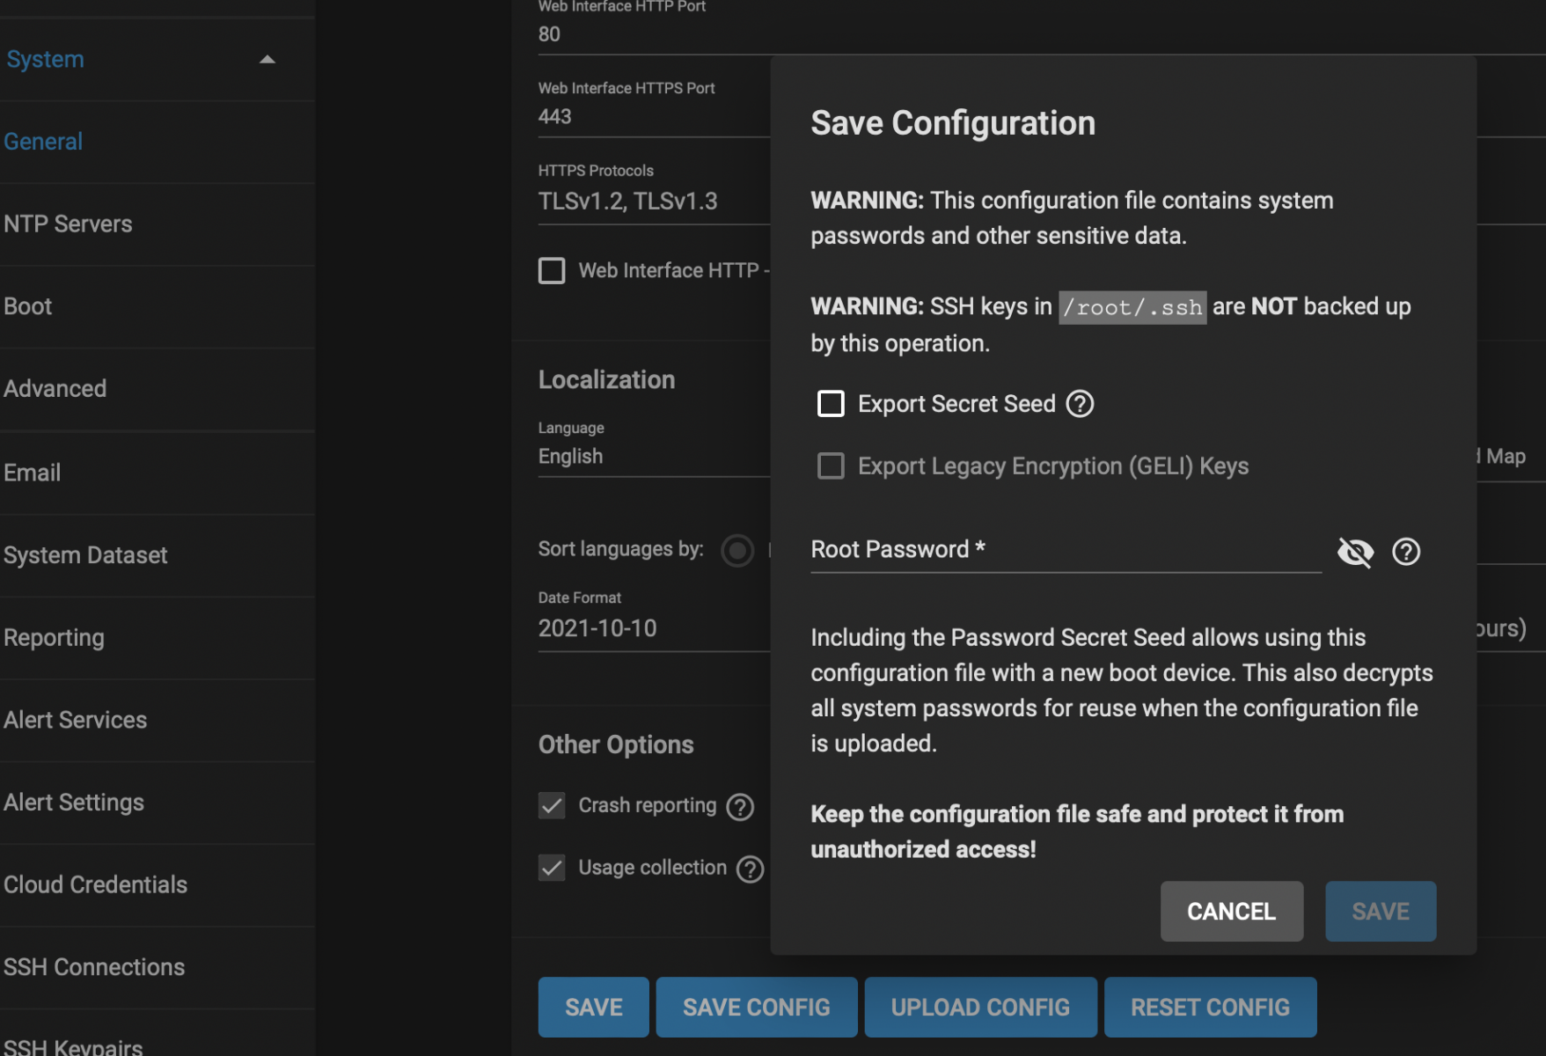Click help icon beside Root Password field

1405,552
